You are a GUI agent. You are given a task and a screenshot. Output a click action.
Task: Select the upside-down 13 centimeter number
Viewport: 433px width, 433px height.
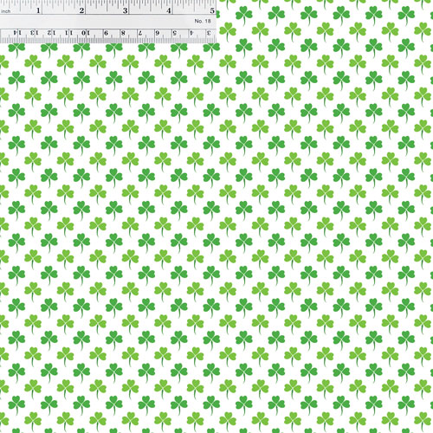point(35,33)
